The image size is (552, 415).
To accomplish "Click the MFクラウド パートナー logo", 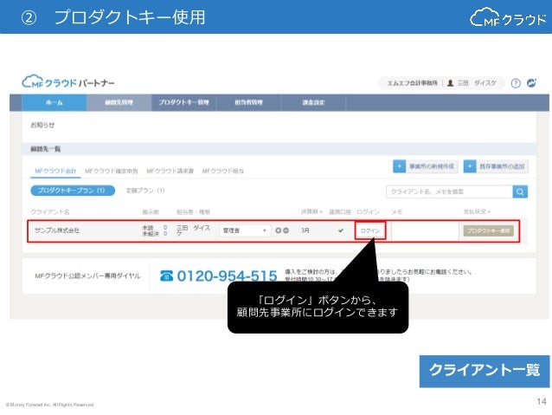I will click(x=68, y=81).
